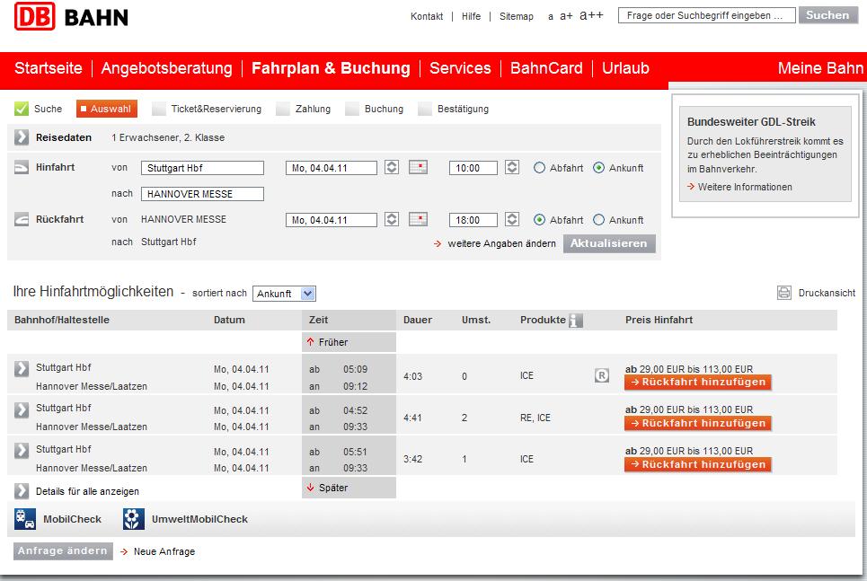Click the Hinfahrt date stepper
Image resolution: width=867 pixels, height=581 pixels.
[x=392, y=167]
